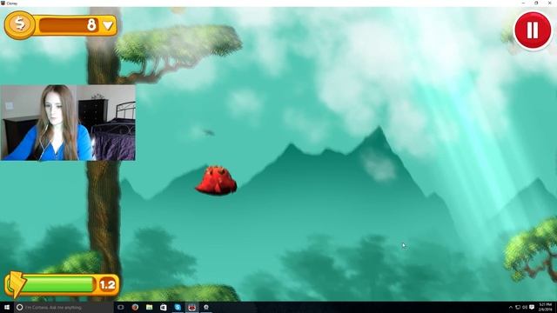Open network status in system tray
The width and height of the screenshot is (557, 313).
(x=518, y=307)
